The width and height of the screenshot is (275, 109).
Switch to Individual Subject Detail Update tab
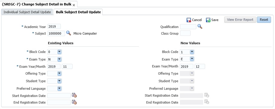27,12
